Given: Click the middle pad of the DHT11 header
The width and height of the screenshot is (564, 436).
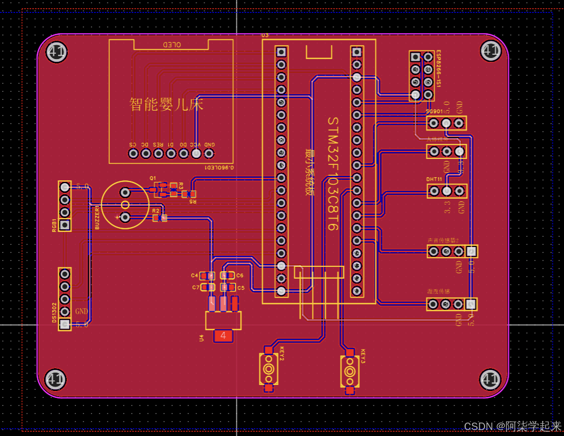Looking at the screenshot, I should coord(447,191).
